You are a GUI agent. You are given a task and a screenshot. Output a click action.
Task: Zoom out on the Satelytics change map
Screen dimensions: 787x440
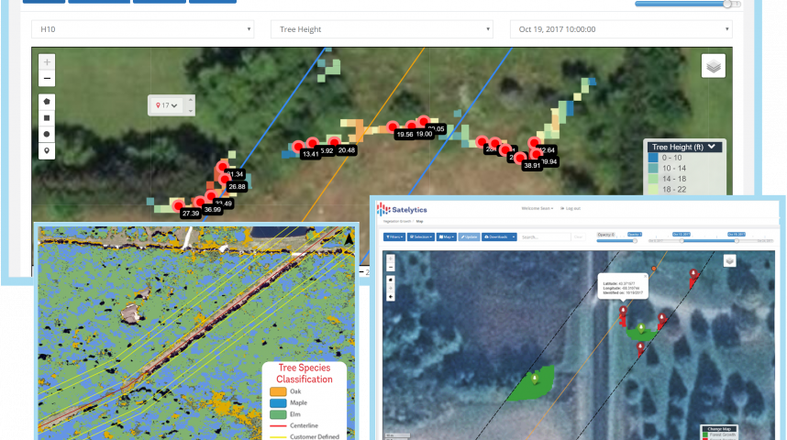391,268
